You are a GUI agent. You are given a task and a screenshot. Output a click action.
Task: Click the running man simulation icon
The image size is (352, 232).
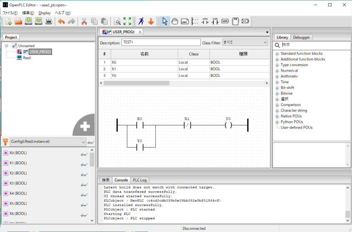click(140, 21)
